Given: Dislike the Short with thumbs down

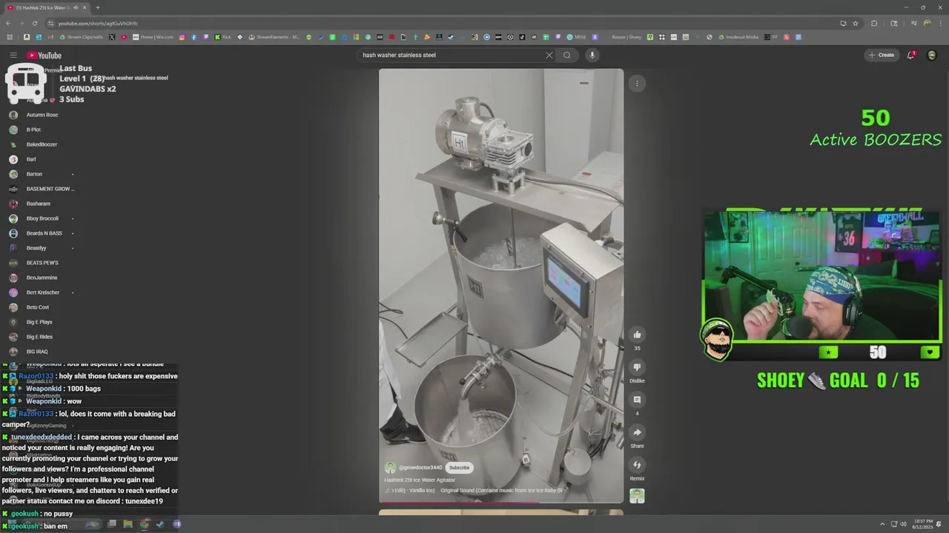Looking at the screenshot, I should (637, 367).
